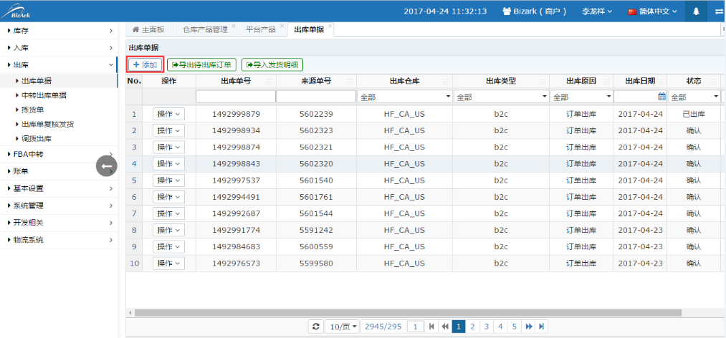Click the swap arrows icon in header

point(719,11)
